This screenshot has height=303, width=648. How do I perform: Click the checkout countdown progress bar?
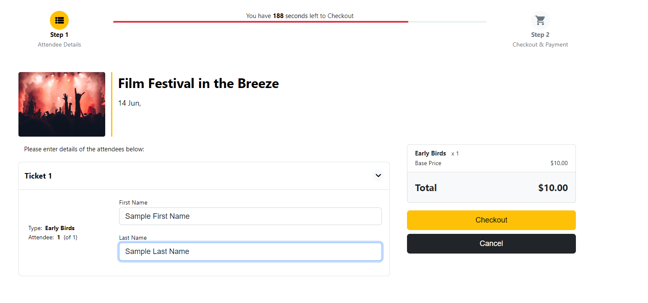tap(300, 22)
